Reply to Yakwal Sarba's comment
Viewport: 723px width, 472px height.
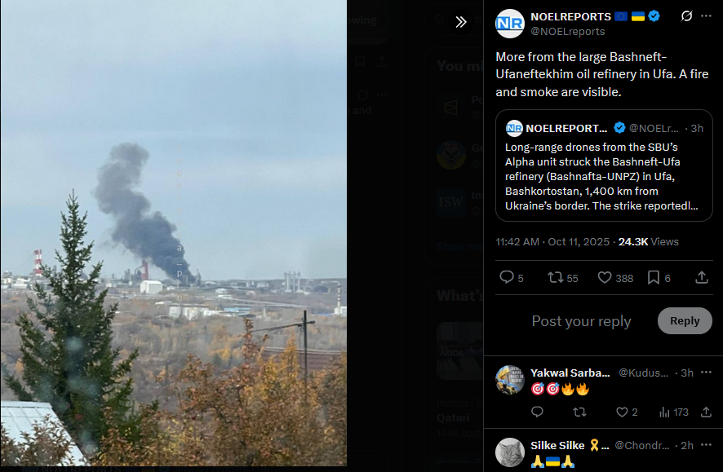point(537,412)
